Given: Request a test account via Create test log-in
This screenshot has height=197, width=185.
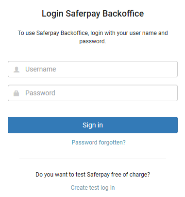Looking at the screenshot, I should (x=93, y=188).
